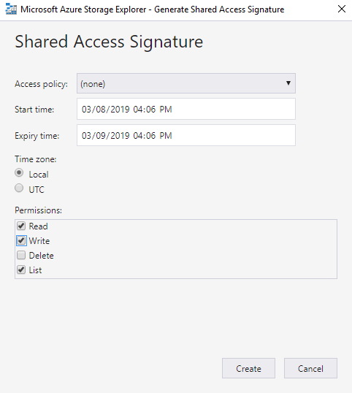This screenshot has height=393, width=352.
Task: Click the Expiry time field
Action: pos(186,135)
